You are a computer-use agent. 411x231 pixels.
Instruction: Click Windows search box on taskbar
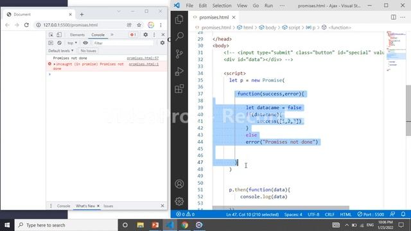pyautogui.click(x=66, y=225)
